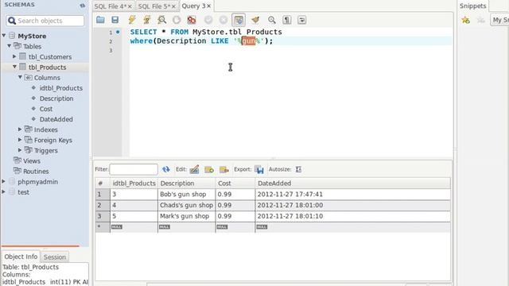Beautify the query with broom icon

[255, 20]
